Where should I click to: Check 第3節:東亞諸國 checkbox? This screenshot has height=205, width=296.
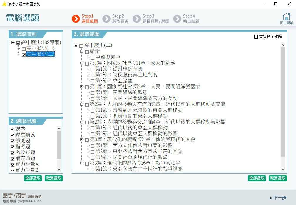tap(92, 81)
